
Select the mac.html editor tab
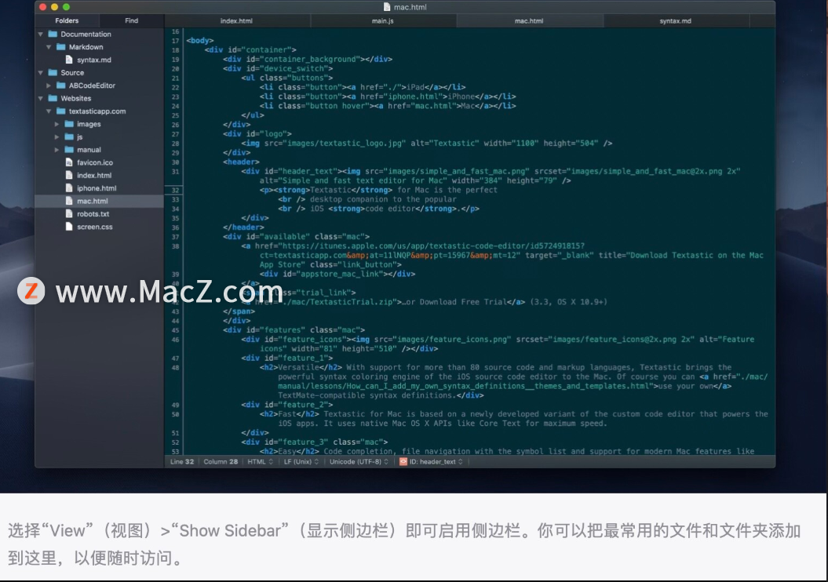tap(529, 21)
